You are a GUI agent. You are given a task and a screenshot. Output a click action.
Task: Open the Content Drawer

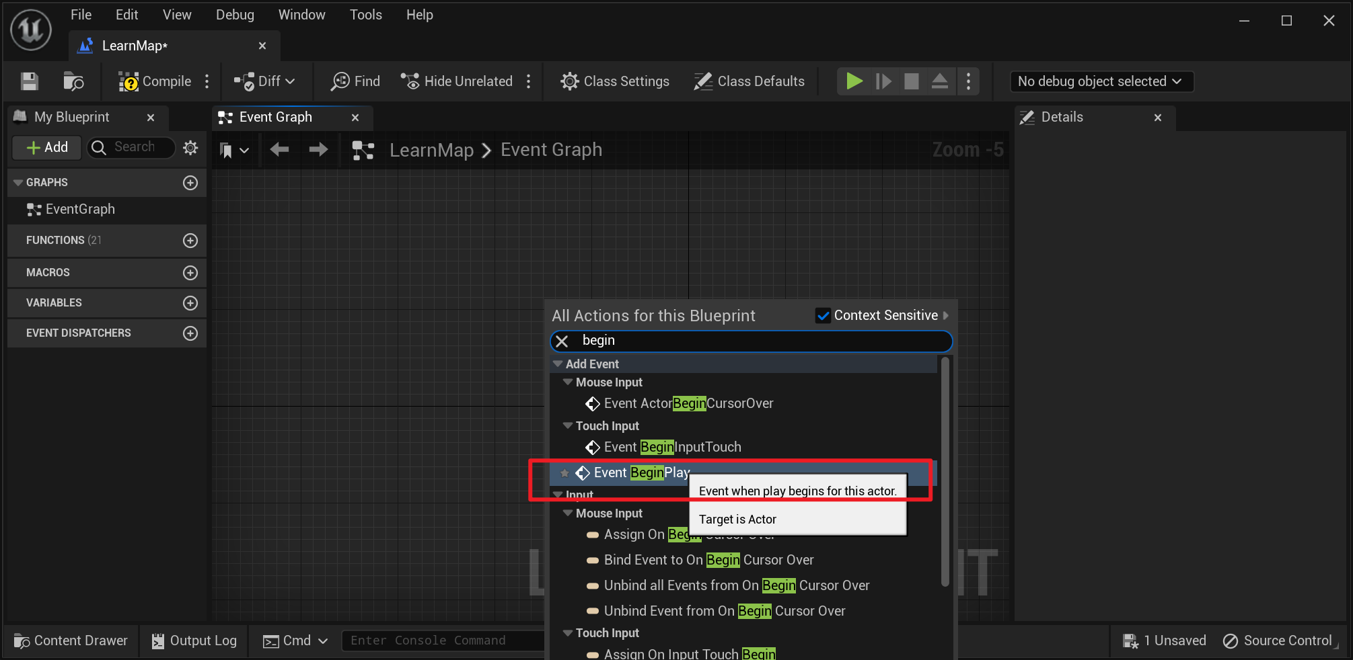pyautogui.click(x=71, y=641)
